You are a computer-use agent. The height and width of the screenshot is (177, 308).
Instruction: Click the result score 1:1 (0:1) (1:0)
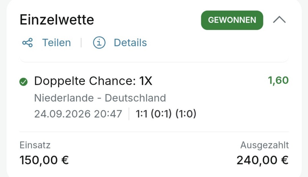click(166, 114)
